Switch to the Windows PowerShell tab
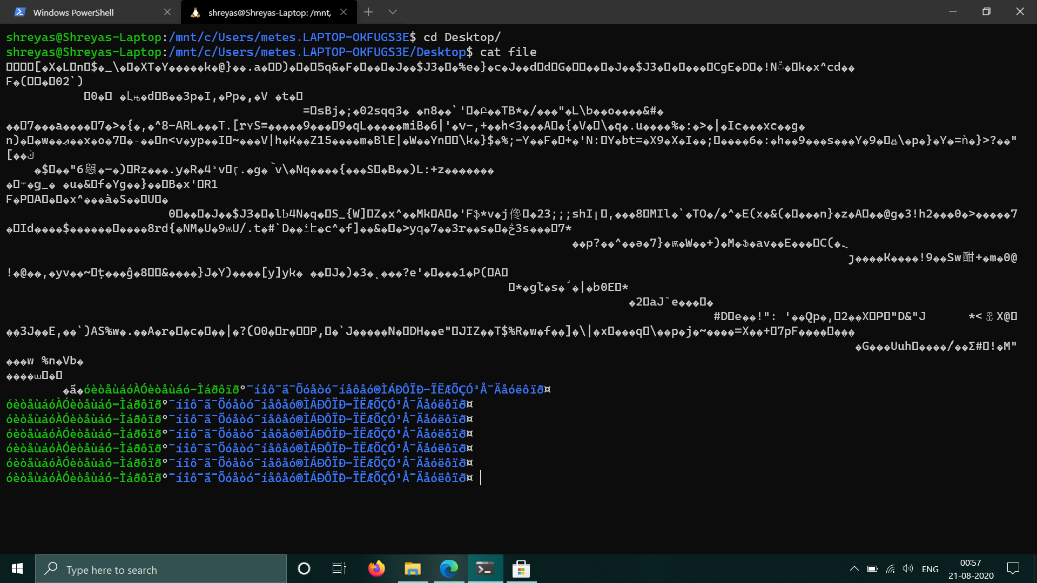 (x=73, y=12)
